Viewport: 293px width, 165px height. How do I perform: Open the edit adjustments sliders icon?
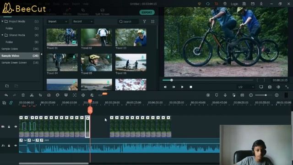92,95
